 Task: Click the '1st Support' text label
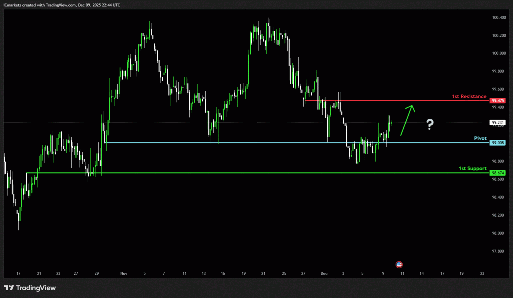pos(472,168)
